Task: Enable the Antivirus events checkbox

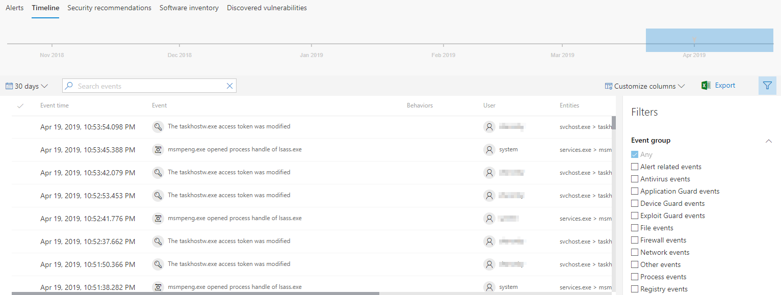Action: pos(635,179)
